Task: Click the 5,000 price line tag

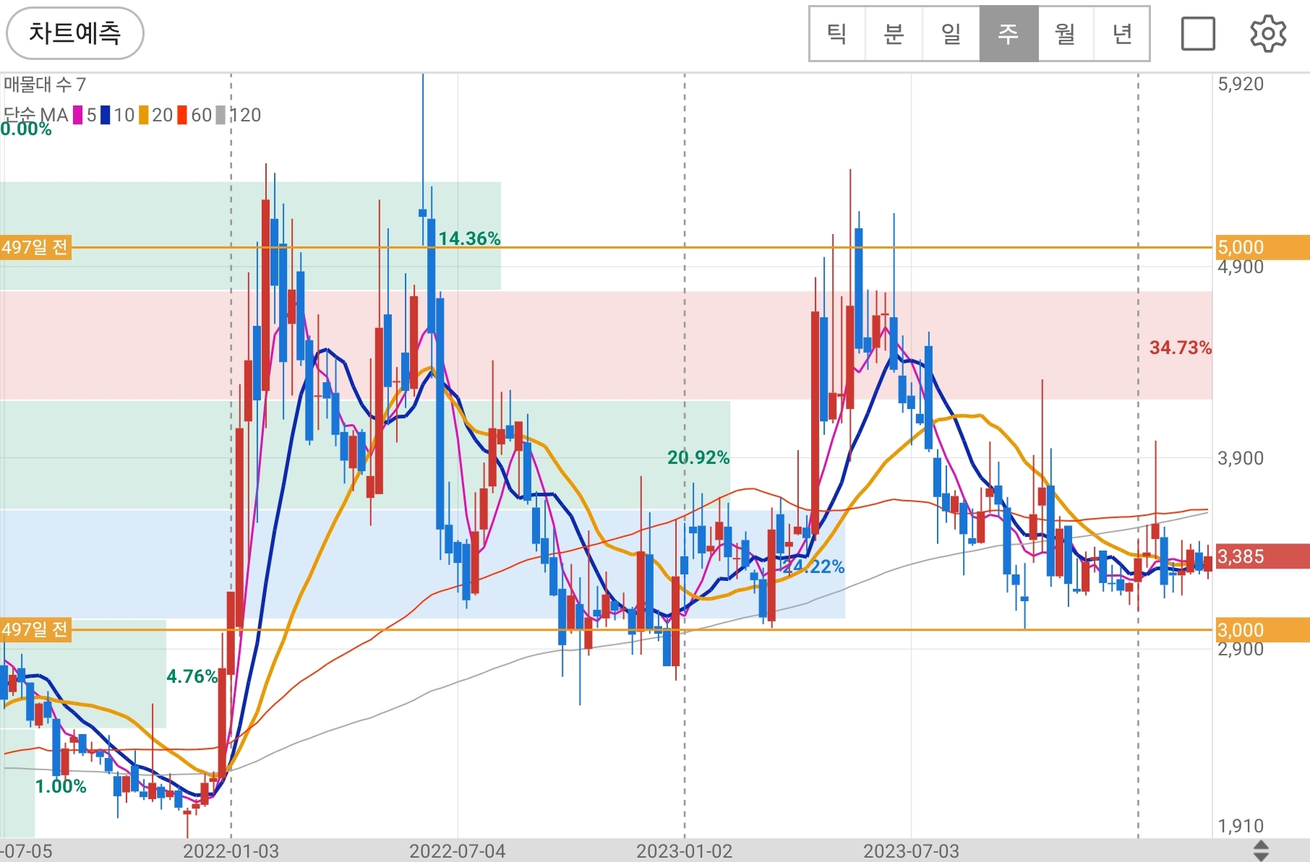Action: click(1262, 247)
